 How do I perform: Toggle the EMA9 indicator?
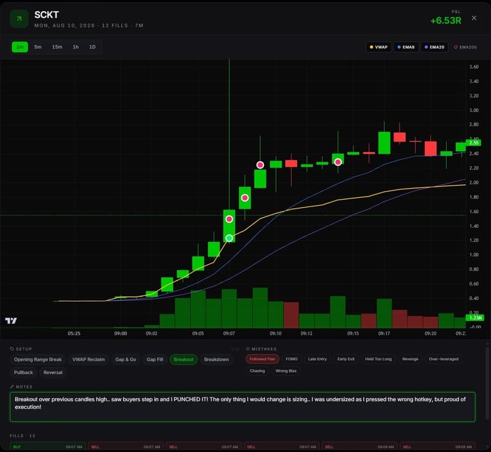(x=406, y=47)
